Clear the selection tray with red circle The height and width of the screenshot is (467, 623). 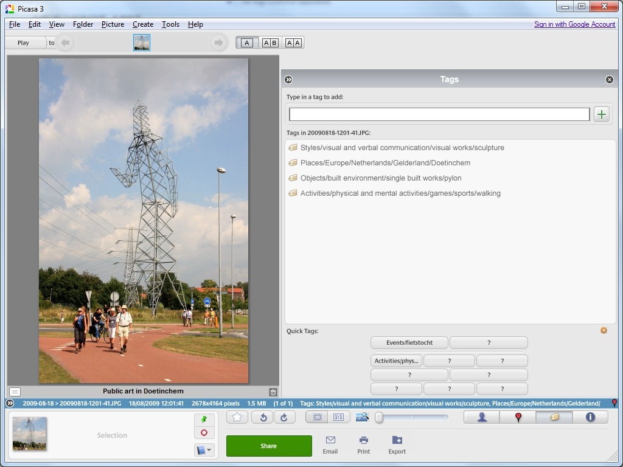tap(204, 433)
